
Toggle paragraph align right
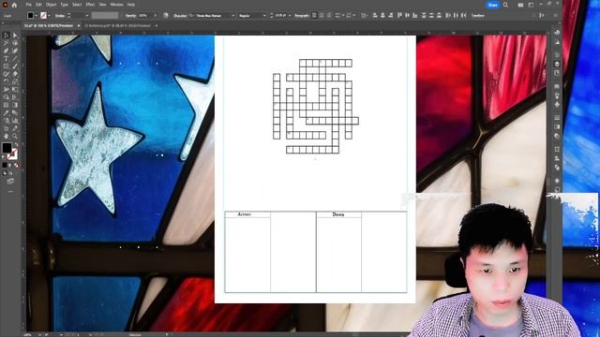329,16
